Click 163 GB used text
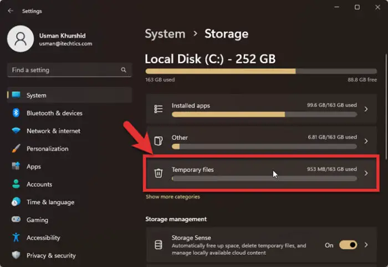 point(160,80)
